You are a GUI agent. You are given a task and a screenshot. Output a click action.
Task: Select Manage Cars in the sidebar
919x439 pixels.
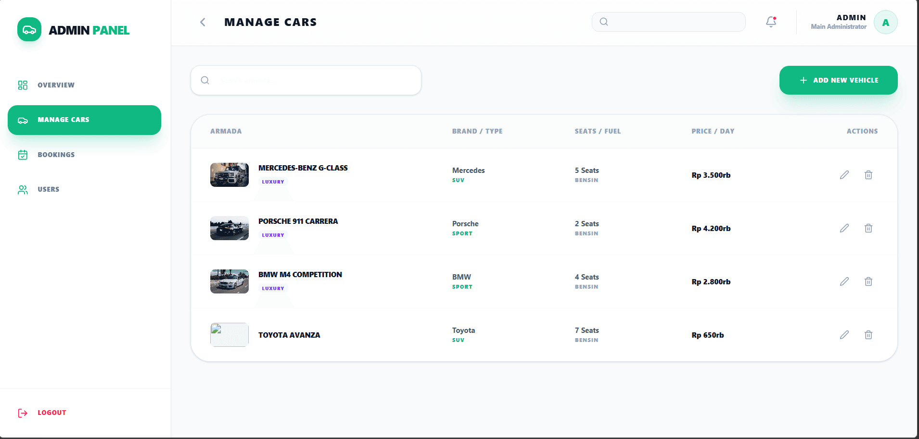click(x=84, y=120)
